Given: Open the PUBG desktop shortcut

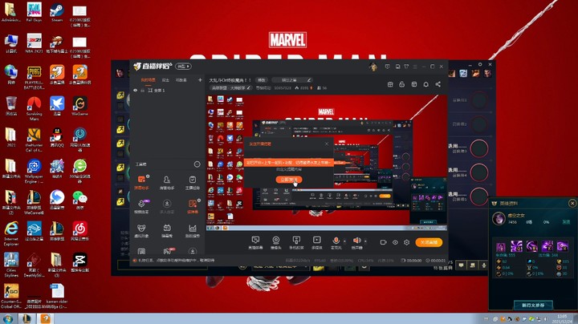Looking at the screenshot, I should coord(34,78).
